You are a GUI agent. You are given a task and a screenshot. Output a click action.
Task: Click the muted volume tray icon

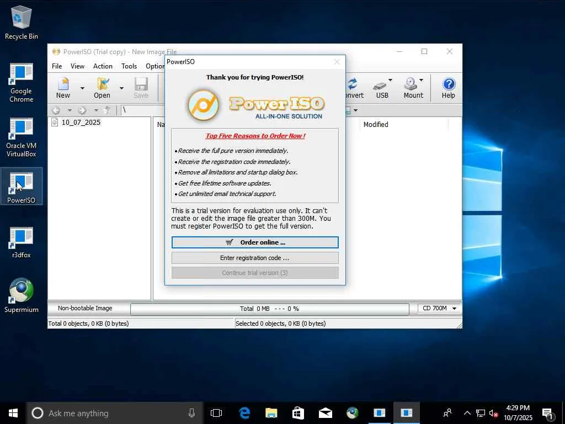pos(494,413)
